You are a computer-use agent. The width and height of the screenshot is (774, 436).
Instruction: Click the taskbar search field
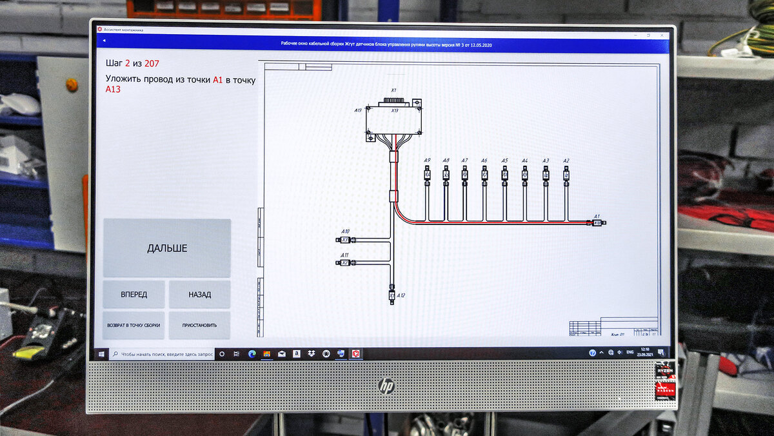[x=162, y=354]
